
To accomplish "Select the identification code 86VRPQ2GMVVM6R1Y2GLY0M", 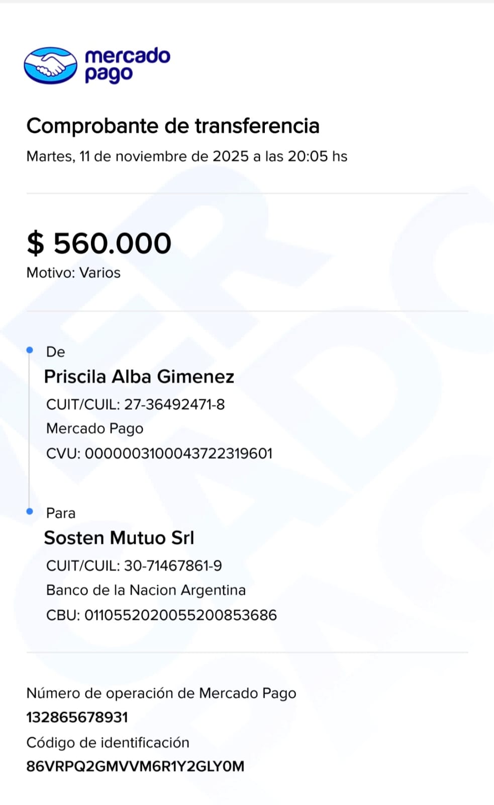I will (135, 767).
